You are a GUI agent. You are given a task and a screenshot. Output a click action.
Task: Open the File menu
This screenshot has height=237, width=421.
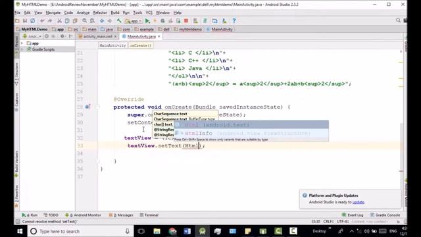coord(18,13)
